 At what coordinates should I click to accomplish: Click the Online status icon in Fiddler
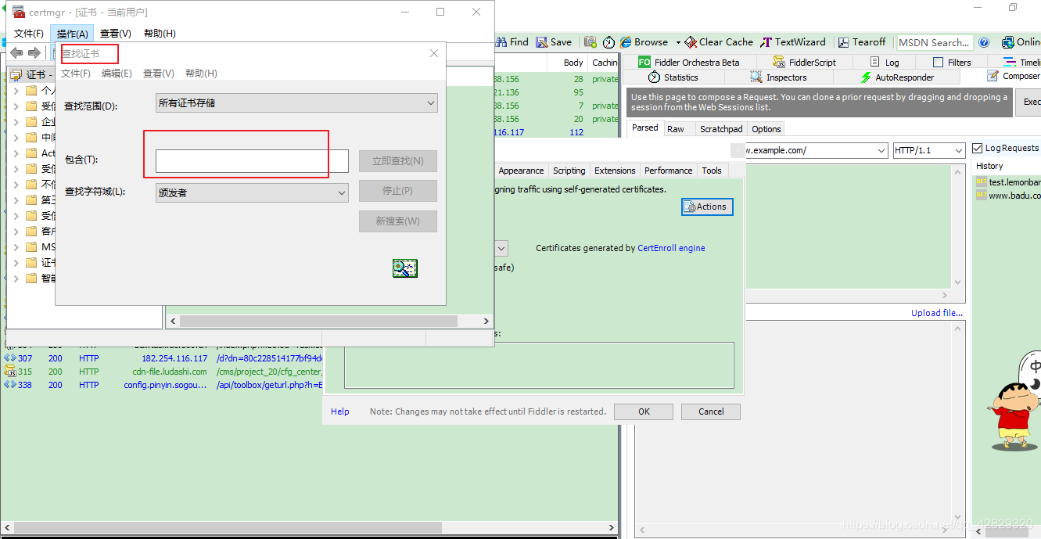click(x=1007, y=42)
